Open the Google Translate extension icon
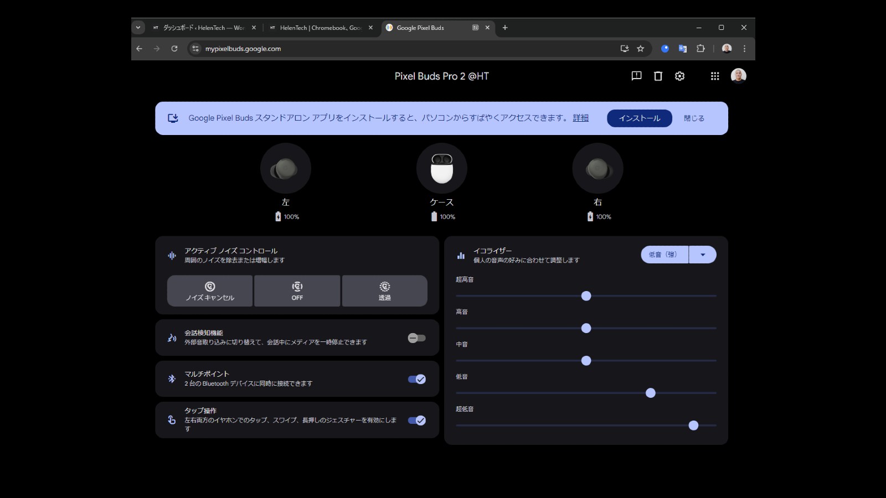This screenshot has height=498, width=886. click(683, 49)
